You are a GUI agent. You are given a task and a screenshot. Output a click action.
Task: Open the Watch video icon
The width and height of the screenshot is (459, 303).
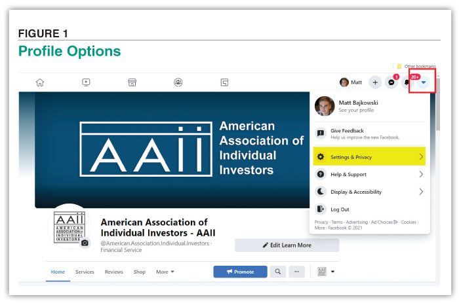pos(86,82)
